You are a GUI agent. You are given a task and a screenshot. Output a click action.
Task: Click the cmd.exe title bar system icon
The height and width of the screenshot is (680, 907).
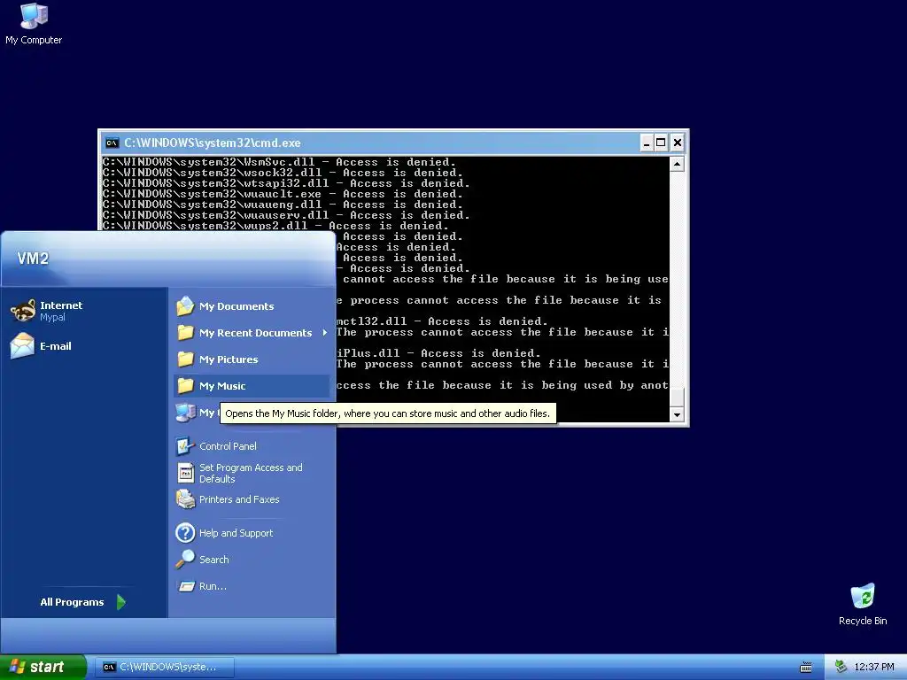tap(112, 143)
